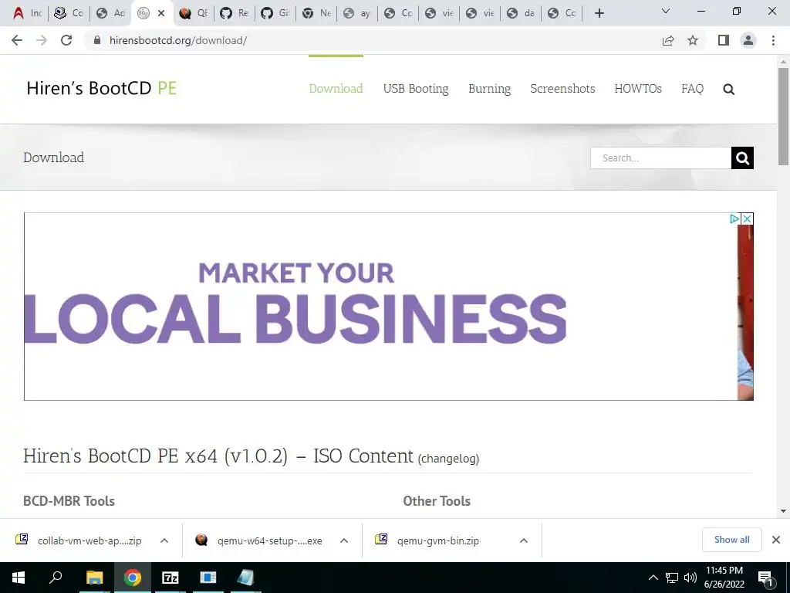Screen dimensions: 790x593
Task: Open 7-Zip from the taskbar
Action: [x=170, y=578]
